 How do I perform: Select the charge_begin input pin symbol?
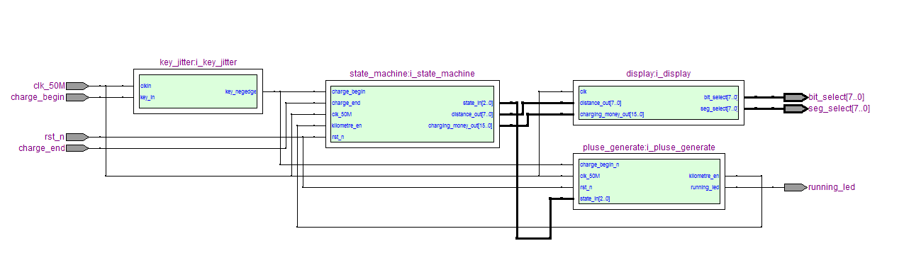pyautogui.click(x=77, y=97)
